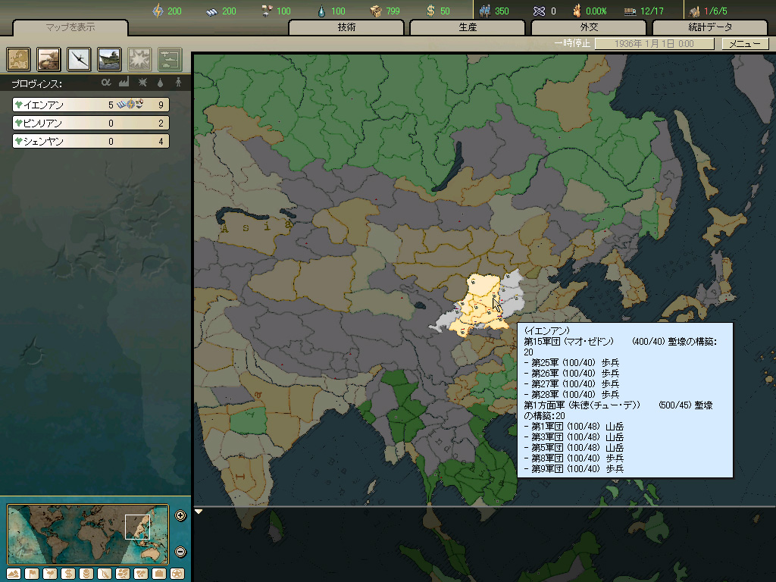
Task: Open the 生産 production tab
Action: click(x=468, y=27)
